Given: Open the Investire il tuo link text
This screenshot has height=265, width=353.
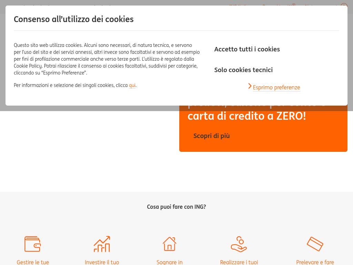Looking at the screenshot, I should [102, 262].
